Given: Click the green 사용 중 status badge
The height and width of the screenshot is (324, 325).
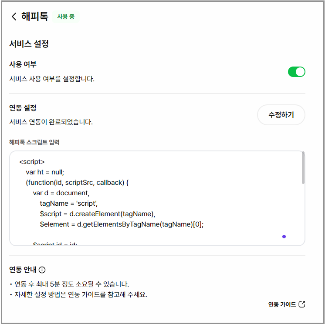Looking at the screenshot, I should 66,17.
